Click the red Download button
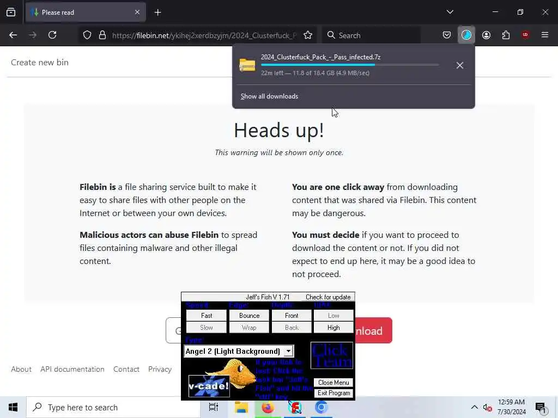The height and width of the screenshot is (418, 558). 373,330
